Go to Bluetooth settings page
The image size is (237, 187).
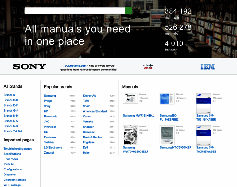click(x=15, y=180)
